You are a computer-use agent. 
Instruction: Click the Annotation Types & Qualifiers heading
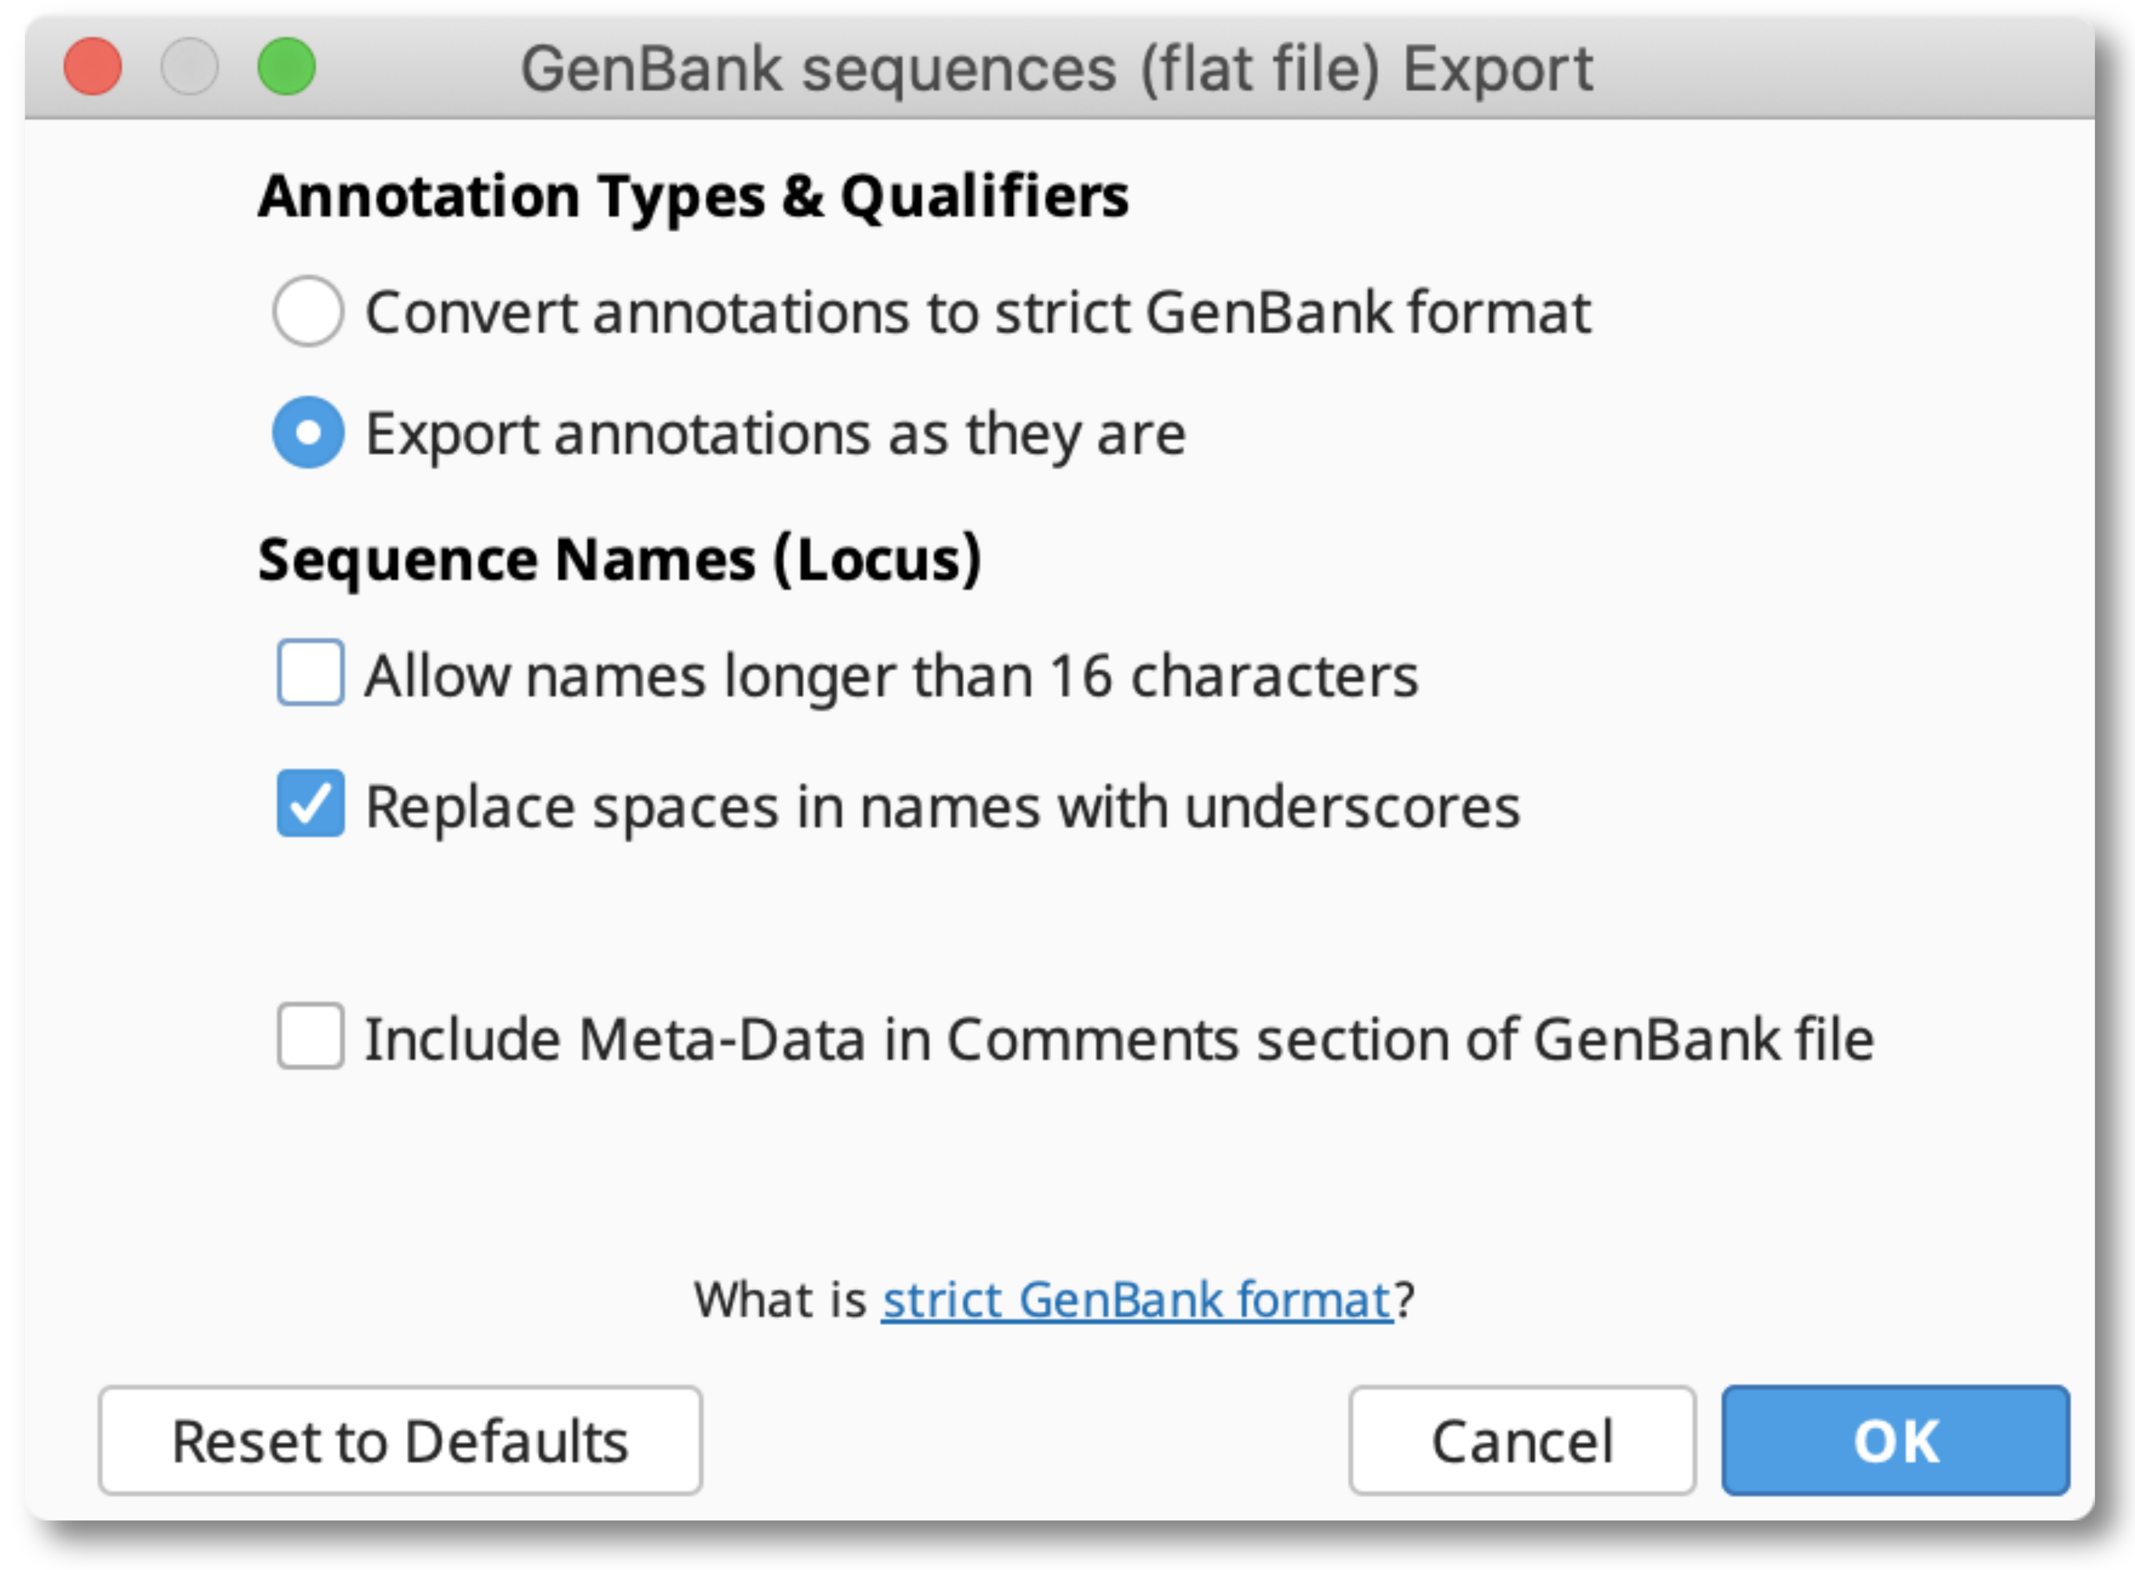coord(693,196)
